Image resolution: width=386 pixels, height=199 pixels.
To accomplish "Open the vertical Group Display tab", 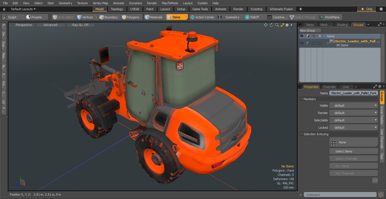I will (382, 115).
